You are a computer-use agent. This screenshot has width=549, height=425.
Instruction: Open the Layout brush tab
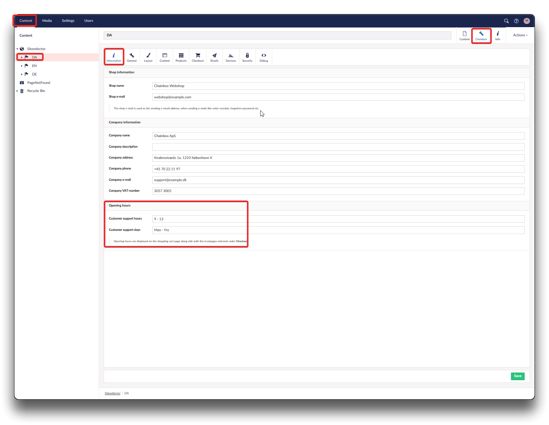[x=148, y=57]
